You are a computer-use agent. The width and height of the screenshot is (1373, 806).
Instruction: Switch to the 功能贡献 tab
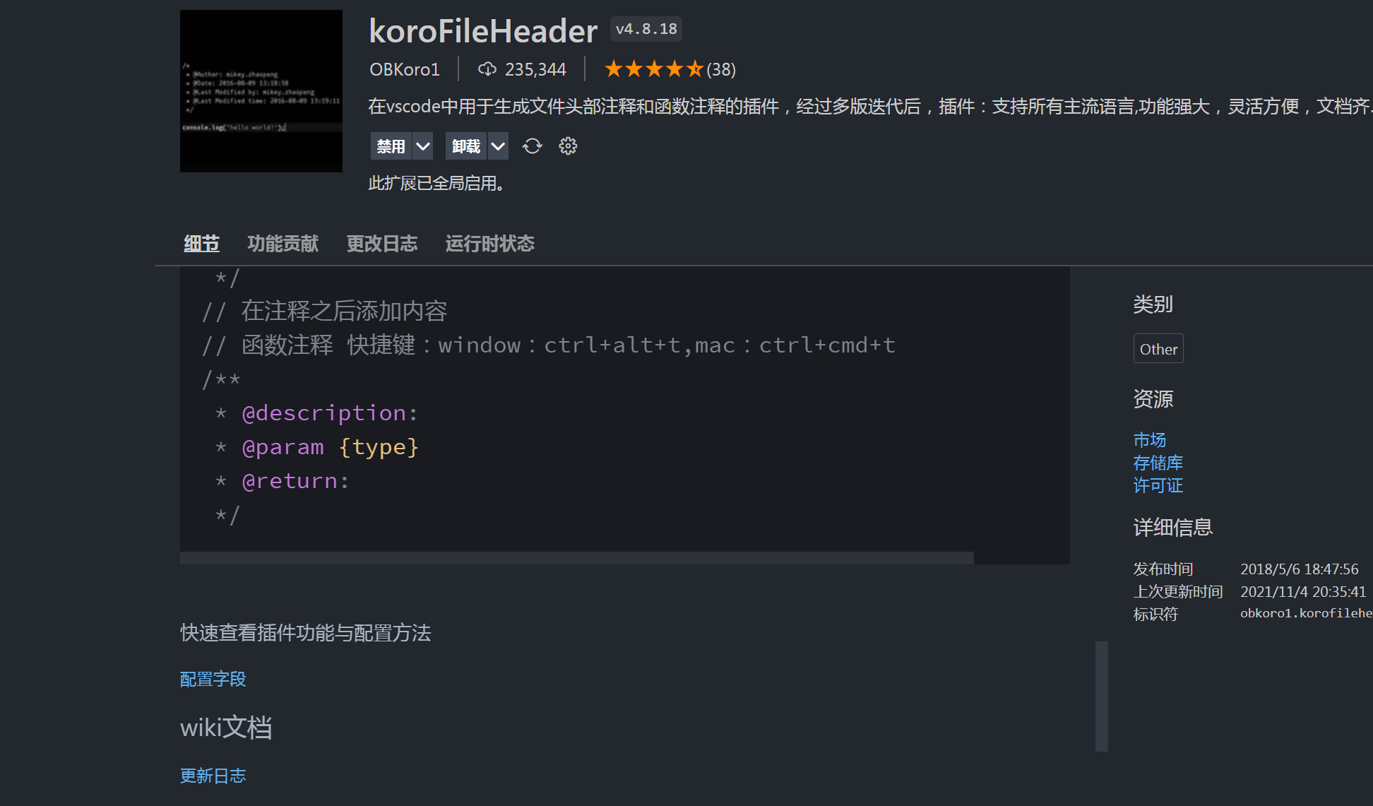click(283, 243)
